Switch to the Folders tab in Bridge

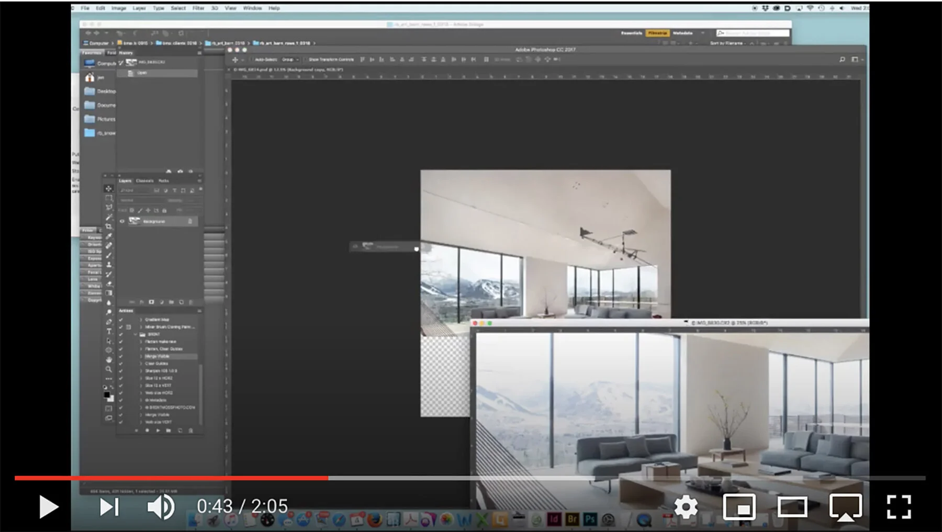coord(111,53)
